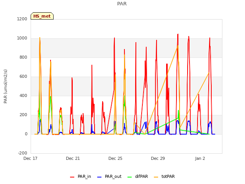
Task: Toggle the PAR_in legend entry
Action: pyautogui.click(x=80, y=176)
